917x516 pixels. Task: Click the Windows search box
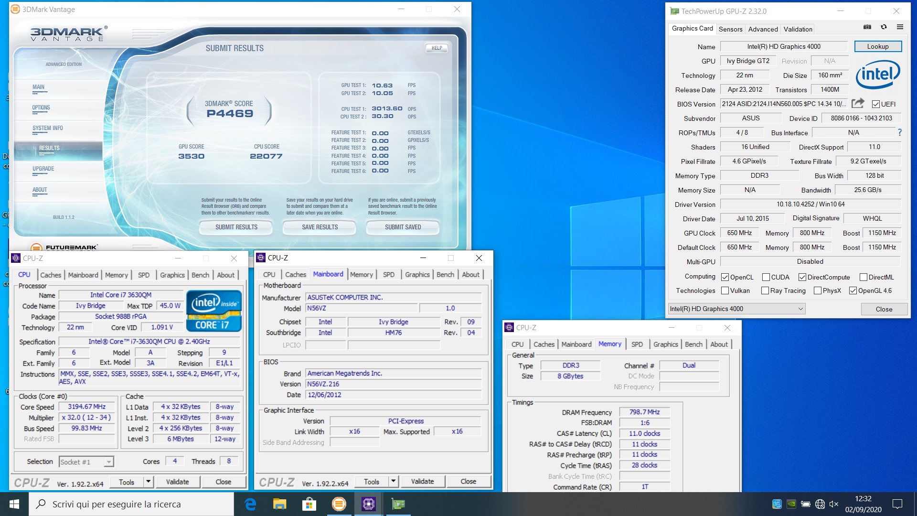[x=131, y=504]
